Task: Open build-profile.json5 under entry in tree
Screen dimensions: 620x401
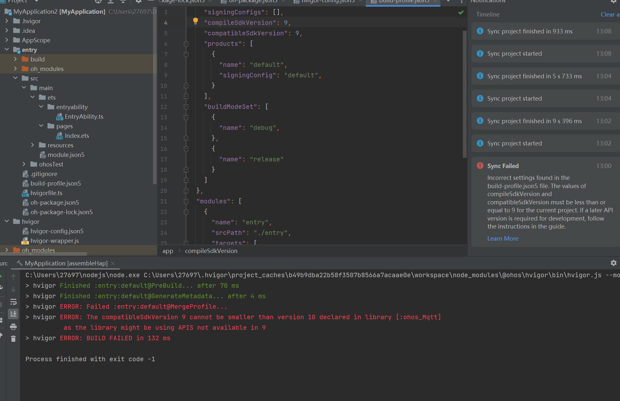Action: 56,183
